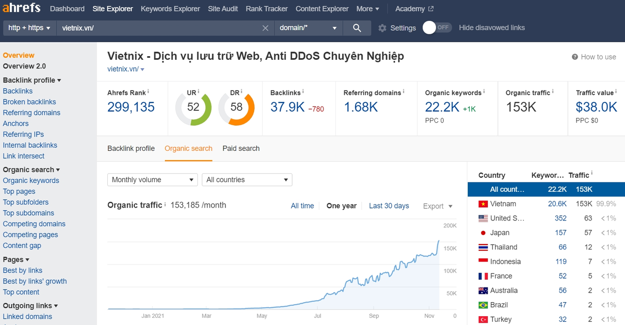Viewport: 625px width, 325px height.
Task: Switch to the Paid search tab
Action: tap(241, 149)
